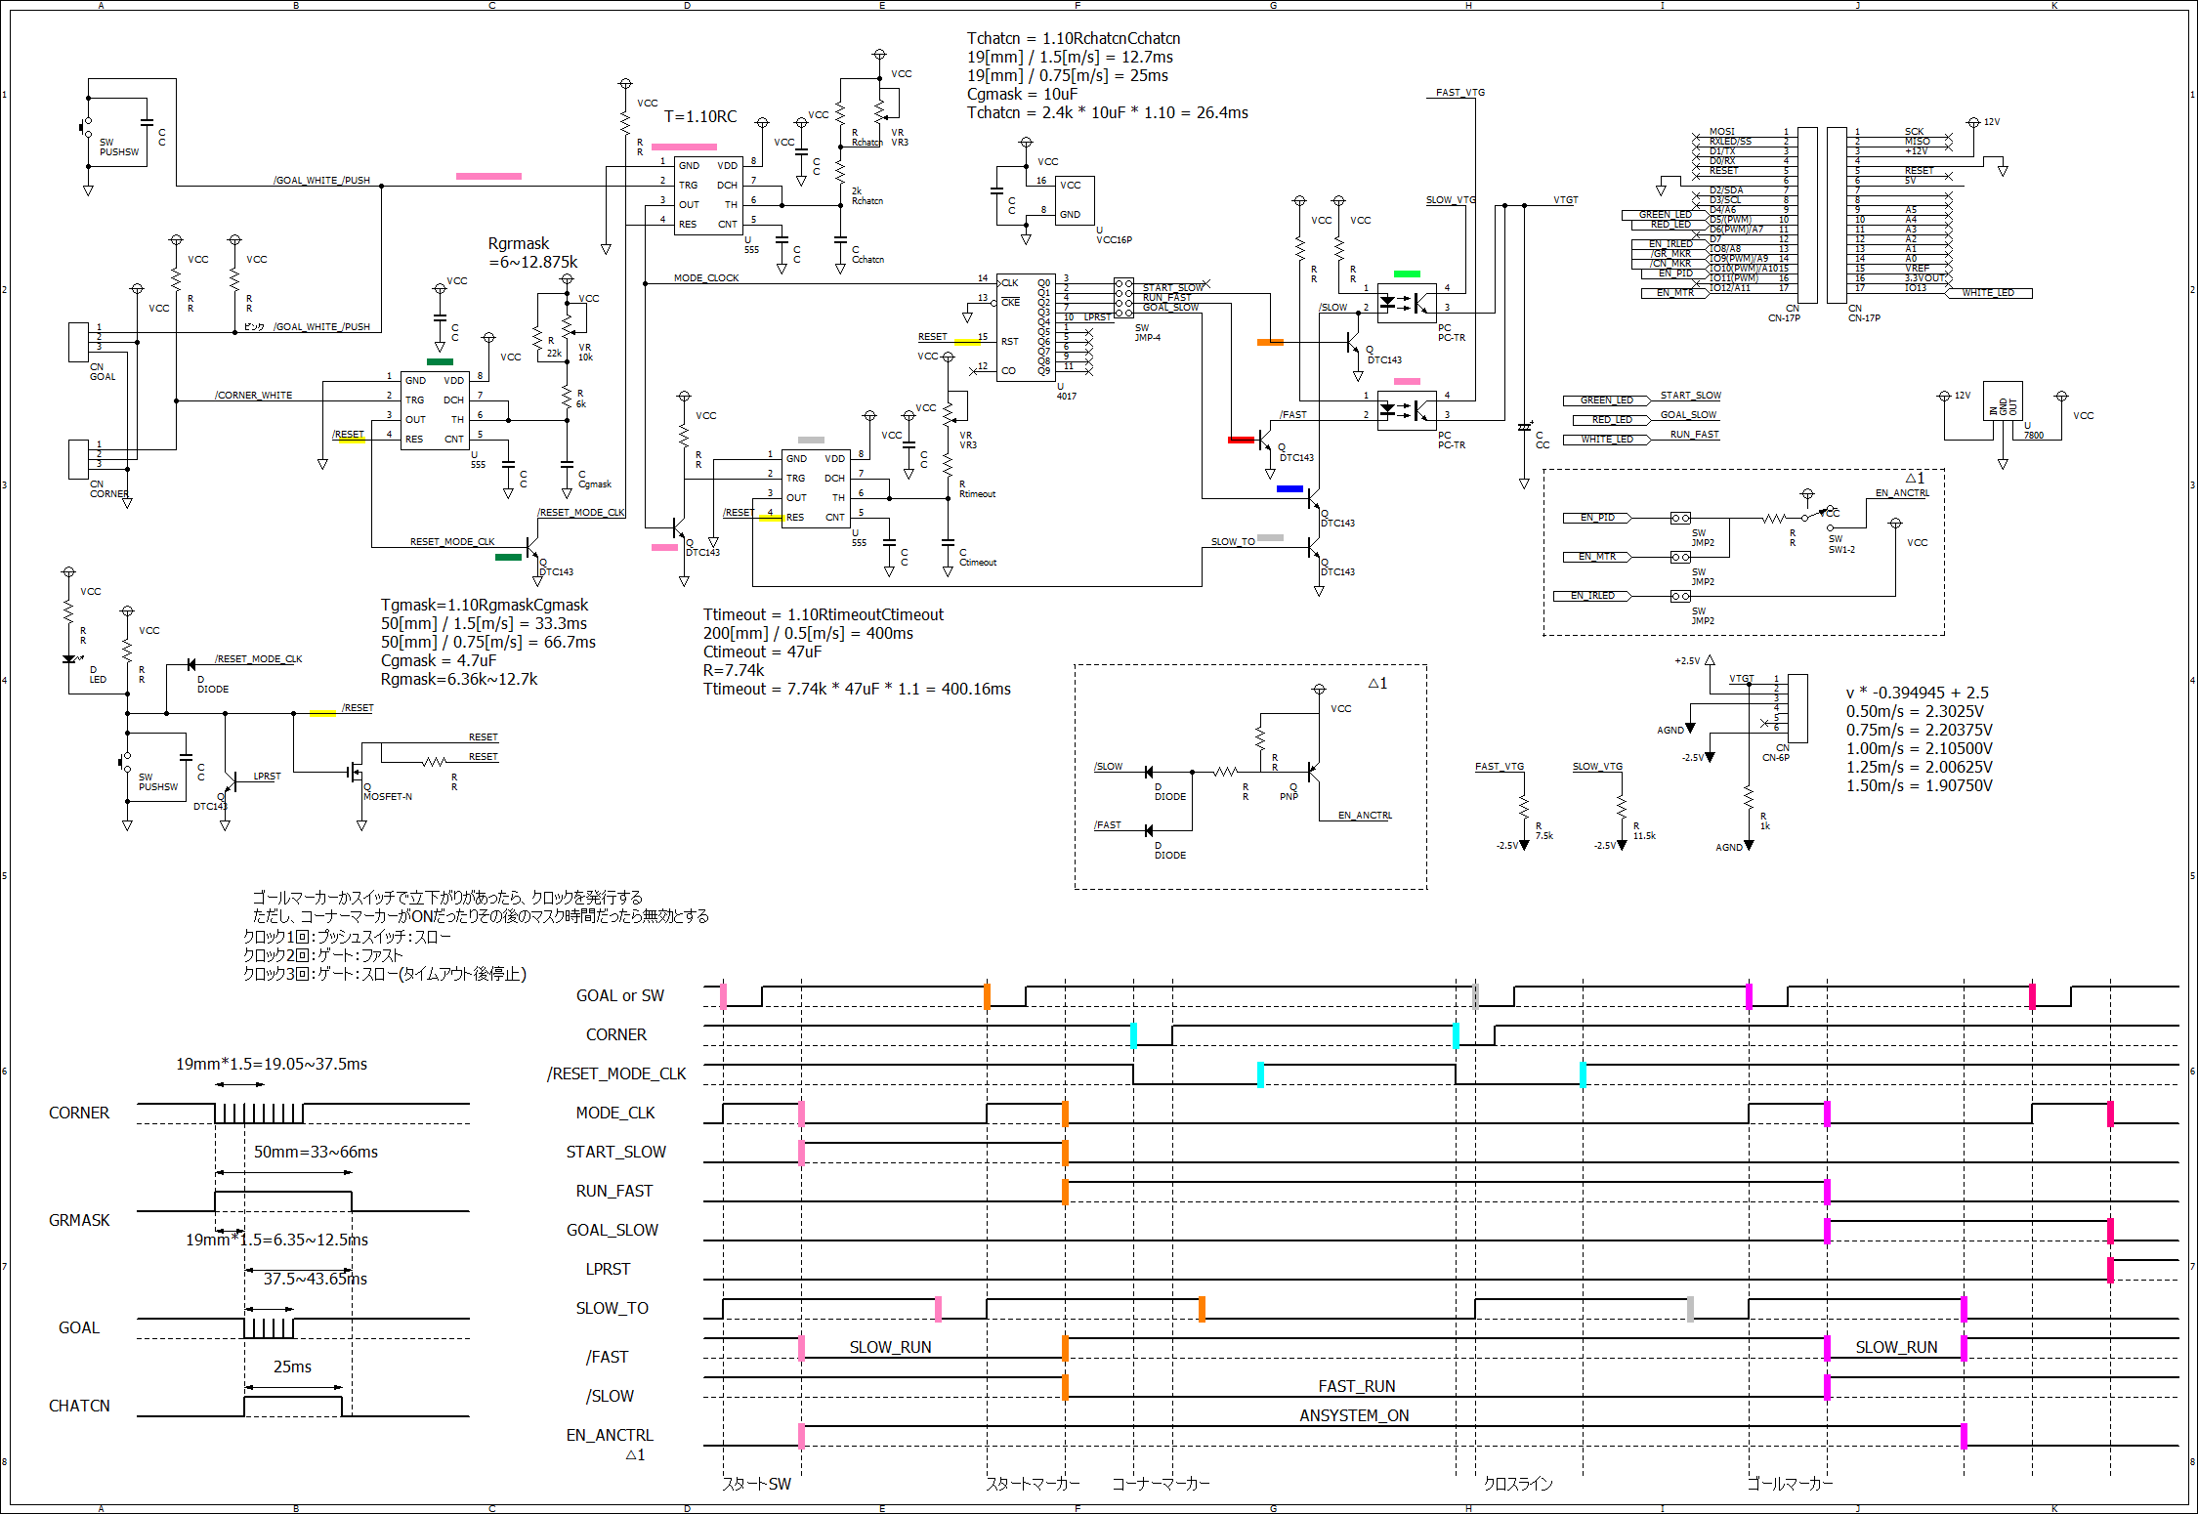Click the JMP-4 jumper switch block

(x=1123, y=298)
